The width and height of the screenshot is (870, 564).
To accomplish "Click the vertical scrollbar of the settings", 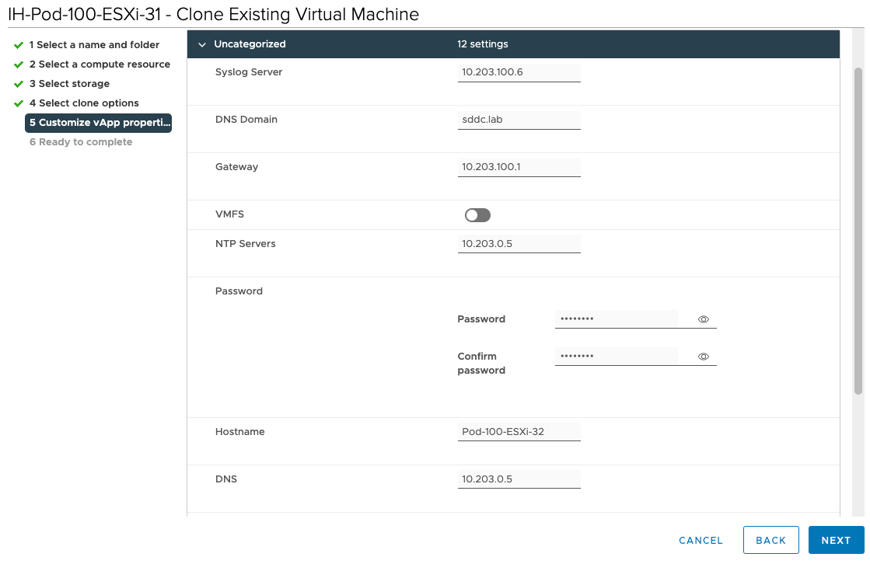I will tap(858, 233).
